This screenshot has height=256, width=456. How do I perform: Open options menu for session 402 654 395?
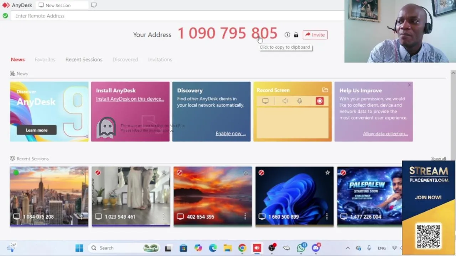245,217
